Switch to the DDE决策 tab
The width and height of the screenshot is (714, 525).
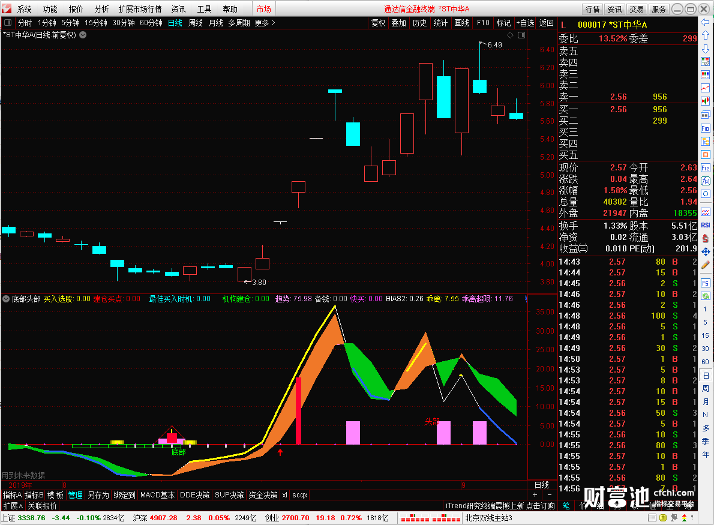pyautogui.click(x=195, y=495)
